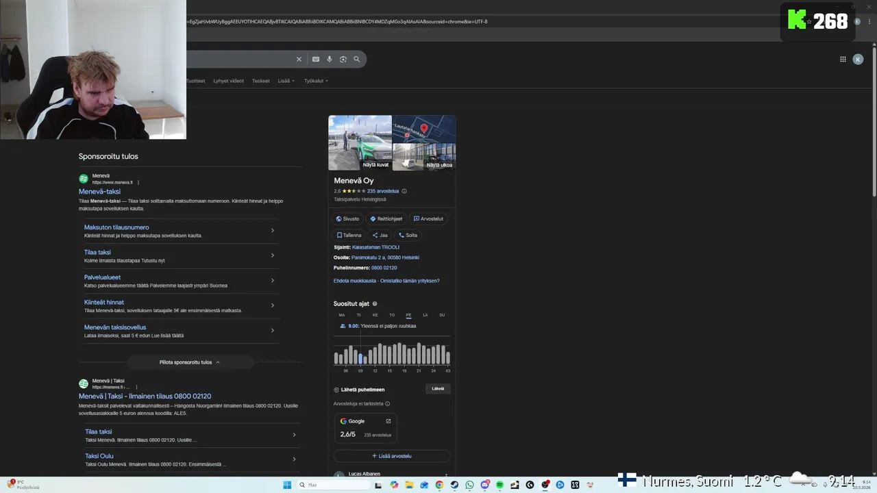This screenshot has height=493, width=877.
Task: Open the 235 arvostelua reviews link
Action: tap(383, 191)
